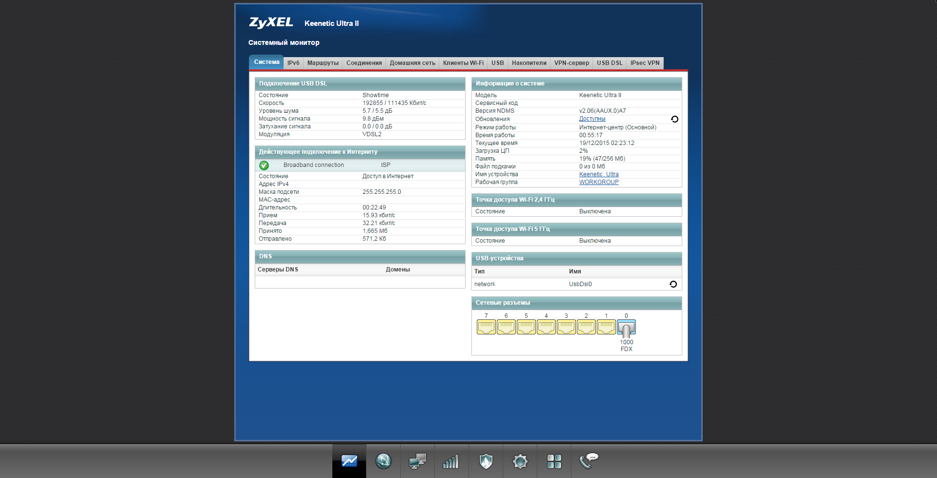
Task: Click the Showtime status value
Action: (x=376, y=95)
